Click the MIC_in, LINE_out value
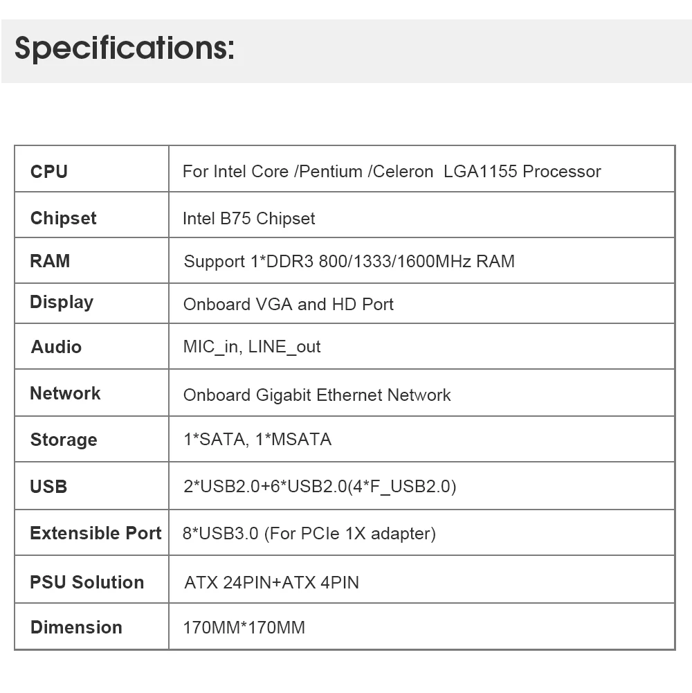The image size is (692, 693). pos(252,347)
